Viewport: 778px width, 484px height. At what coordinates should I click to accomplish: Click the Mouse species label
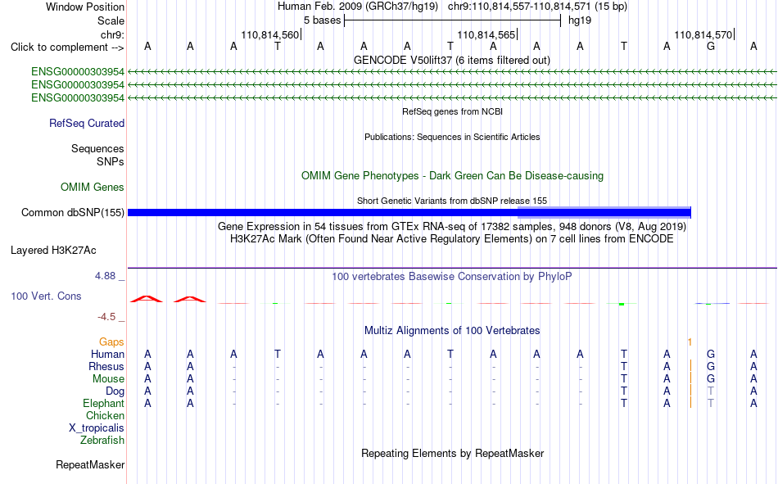pyautogui.click(x=108, y=378)
